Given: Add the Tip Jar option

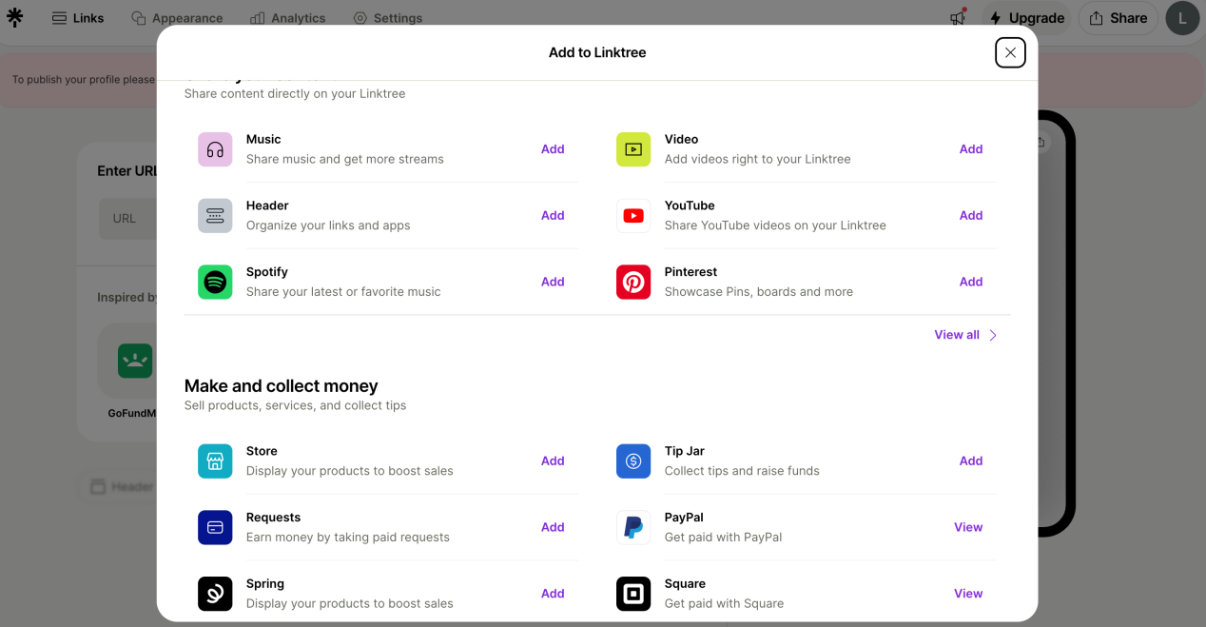Looking at the screenshot, I should click(x=971, y=461).
